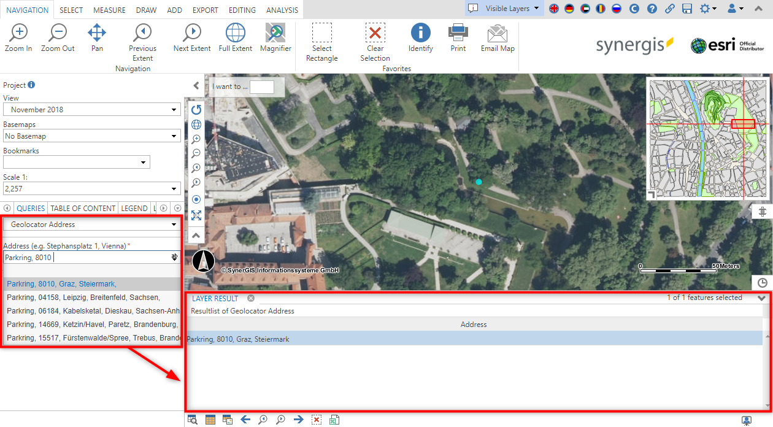
Task: Export layer results to Excel
Action: [x=334, y=419]
